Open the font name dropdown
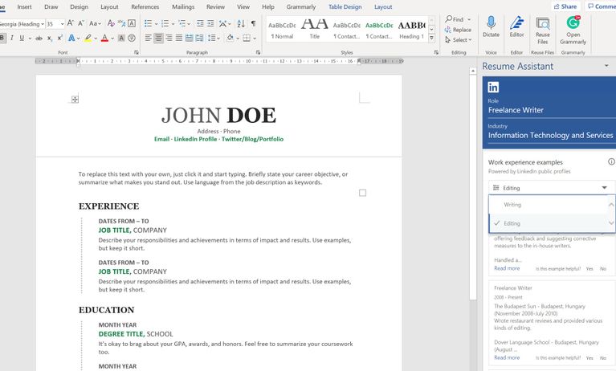This screenshot has height=371, width=616. point(43,24)
